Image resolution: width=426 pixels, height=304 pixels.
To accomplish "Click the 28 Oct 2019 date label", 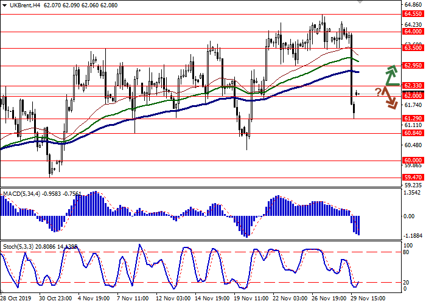I will 16,299.
